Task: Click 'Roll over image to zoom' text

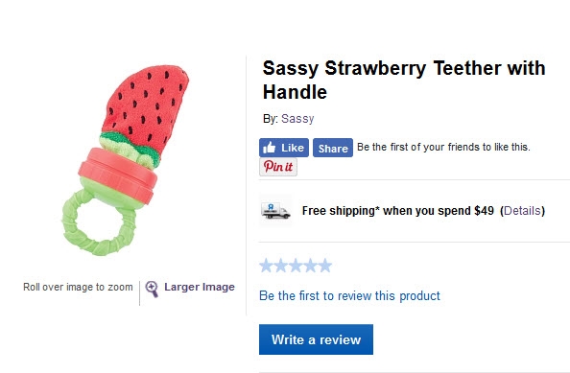Action: click(x=78, y=287)
